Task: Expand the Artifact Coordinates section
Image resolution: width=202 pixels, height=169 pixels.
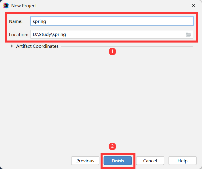Action: click(x=12, y=46)
